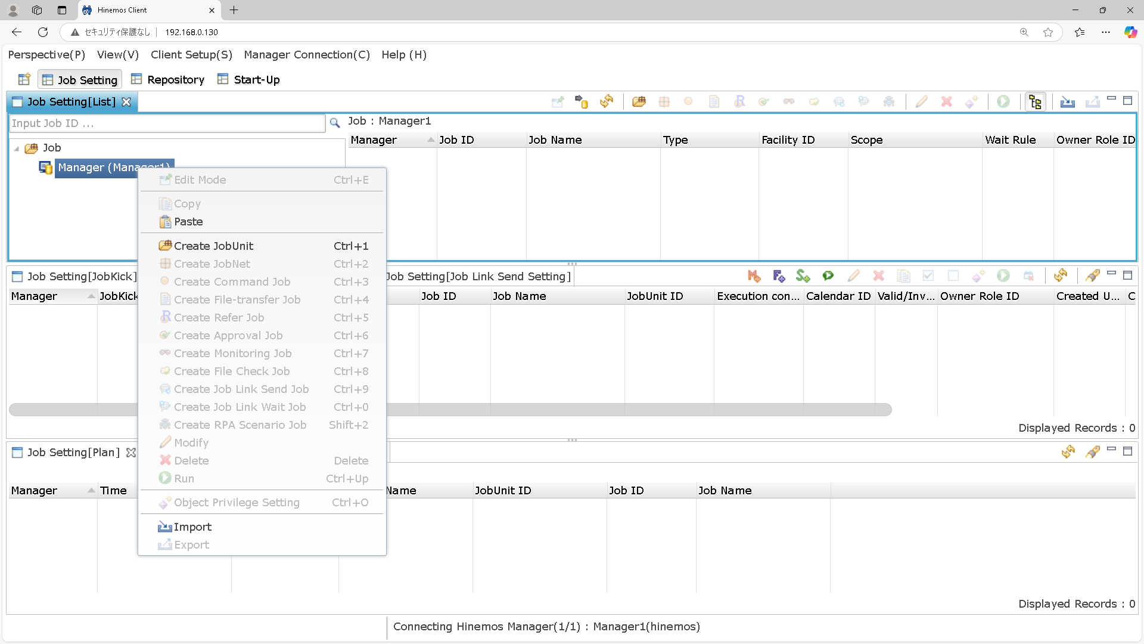Click the Input Job ID search field
This screenshot has height=644, width=1144.
click(167, 123)
